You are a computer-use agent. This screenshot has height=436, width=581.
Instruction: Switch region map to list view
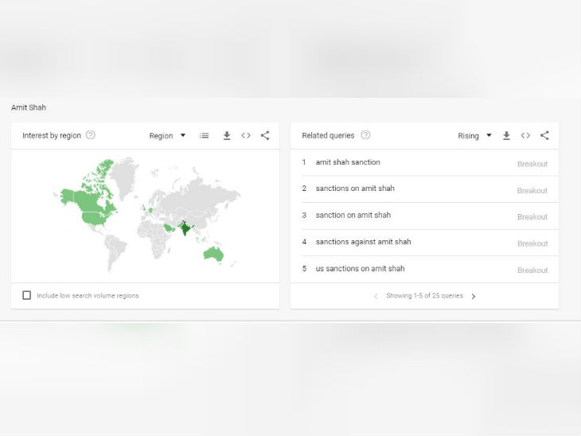(x=205, y=136)
